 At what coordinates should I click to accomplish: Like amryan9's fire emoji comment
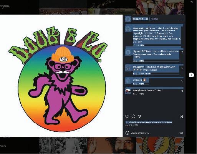(182, 81)
